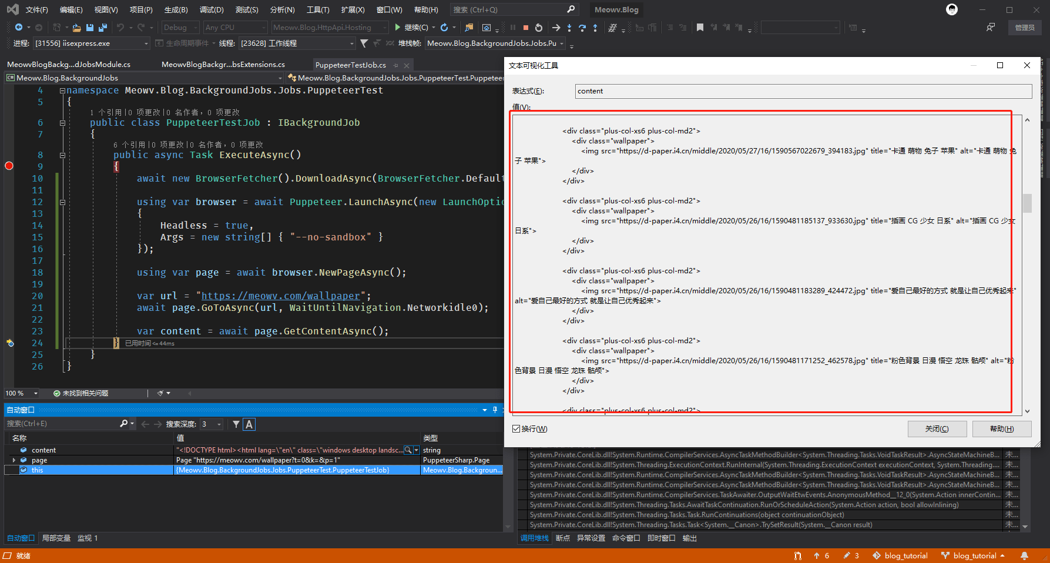Stop debugging with the red square icon
Viewport: 1050px width, 563px height.
(x=525, y=28)
